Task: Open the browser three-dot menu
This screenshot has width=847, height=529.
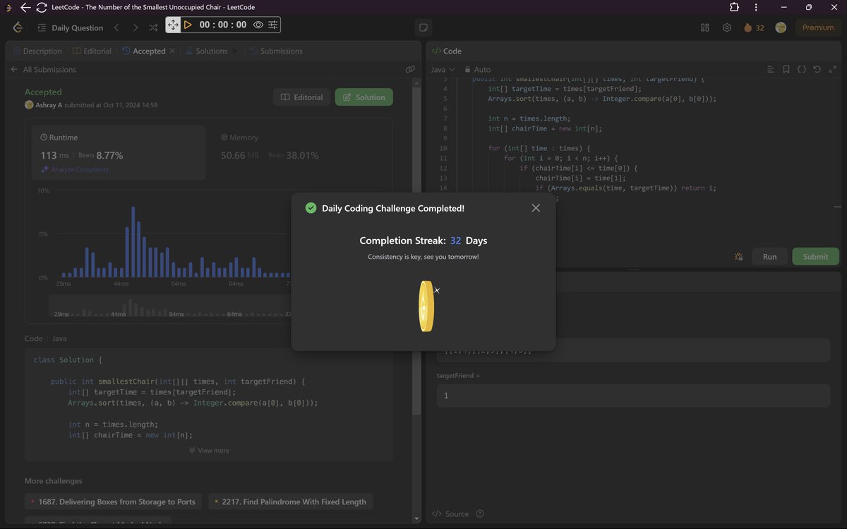Action: pyautogui.click(x=757, y=7)
